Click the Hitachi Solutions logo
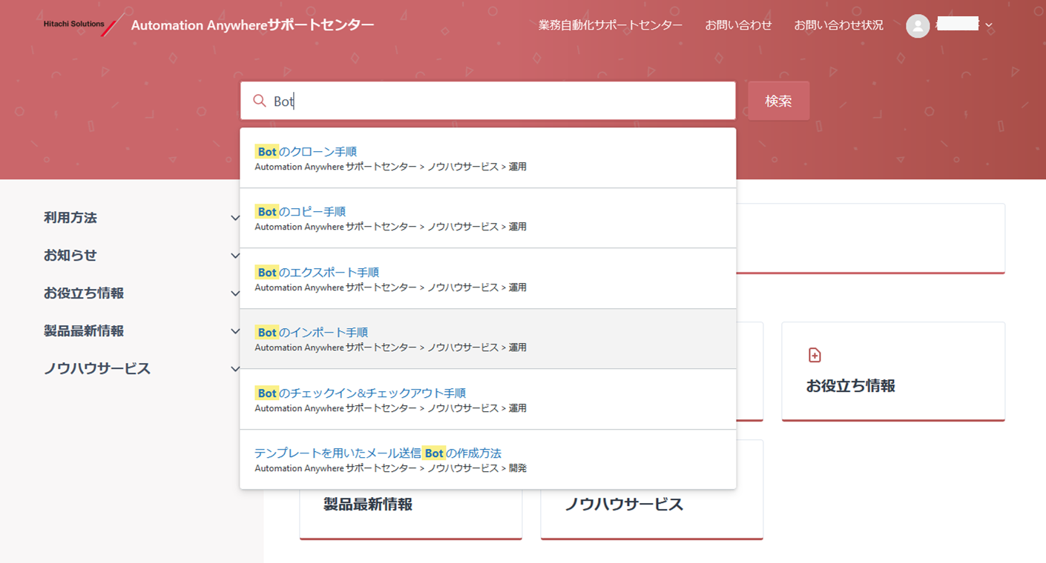 [84, 24]
